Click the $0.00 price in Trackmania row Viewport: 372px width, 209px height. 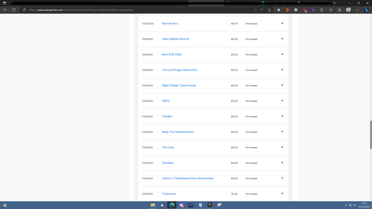pyautogui.click(x=234, y=194)
